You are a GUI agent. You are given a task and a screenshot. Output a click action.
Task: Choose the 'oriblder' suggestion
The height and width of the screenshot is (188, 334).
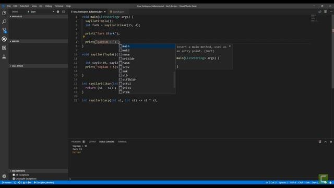[x=147, y=58]
